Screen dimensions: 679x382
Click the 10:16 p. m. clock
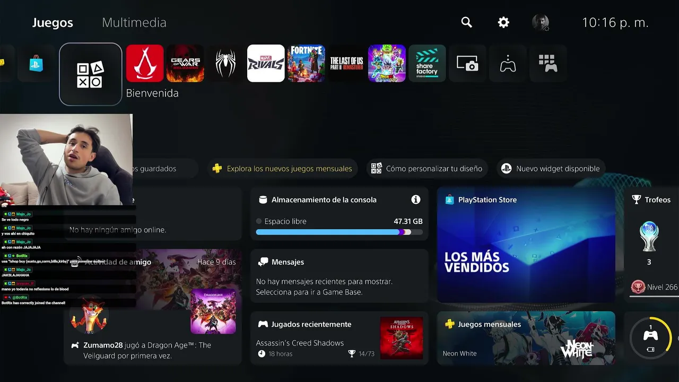[615, 22]
